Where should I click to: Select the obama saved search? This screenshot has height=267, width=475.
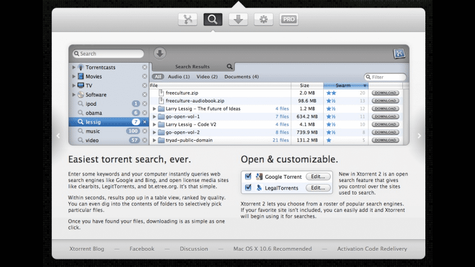pyautogui.click(x=93, y=113)
